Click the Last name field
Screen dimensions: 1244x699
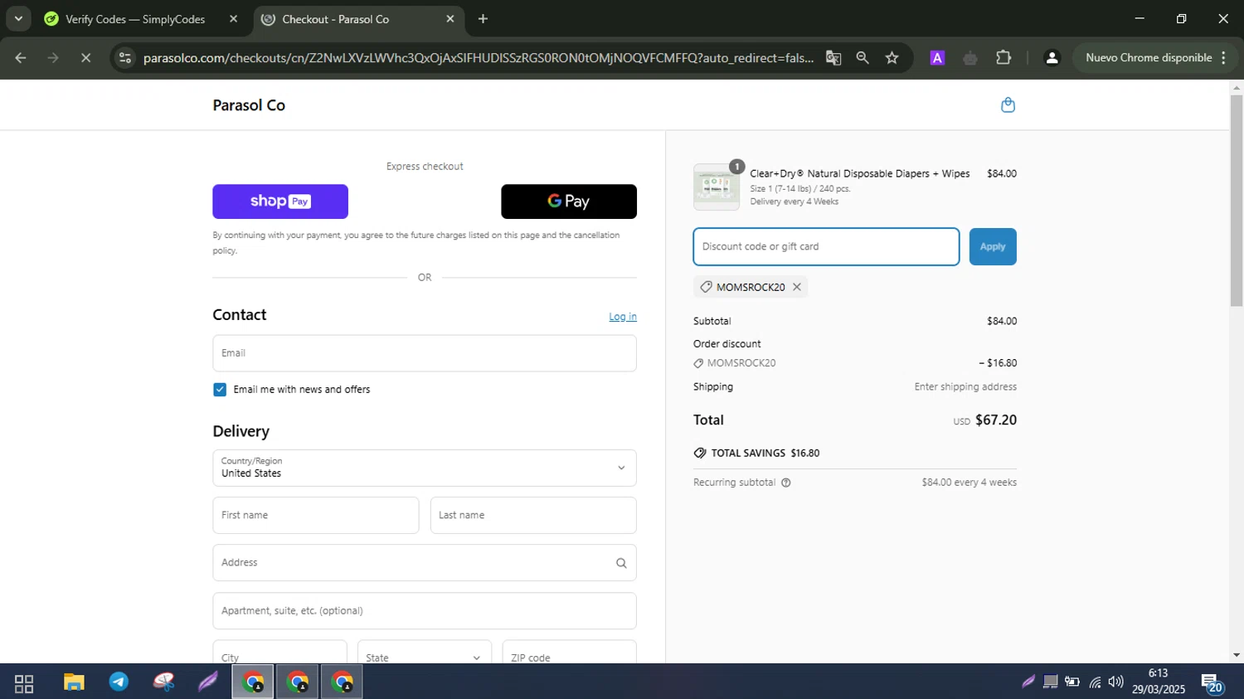point(533,516)
